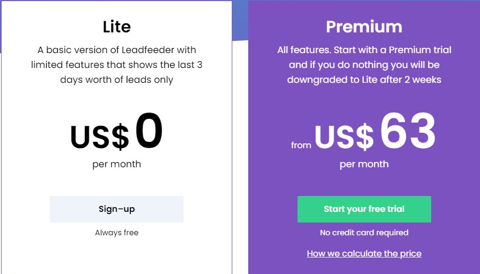Click the Premium plan description text
Screen dimensions: 480x274
(x=364, y=65)
